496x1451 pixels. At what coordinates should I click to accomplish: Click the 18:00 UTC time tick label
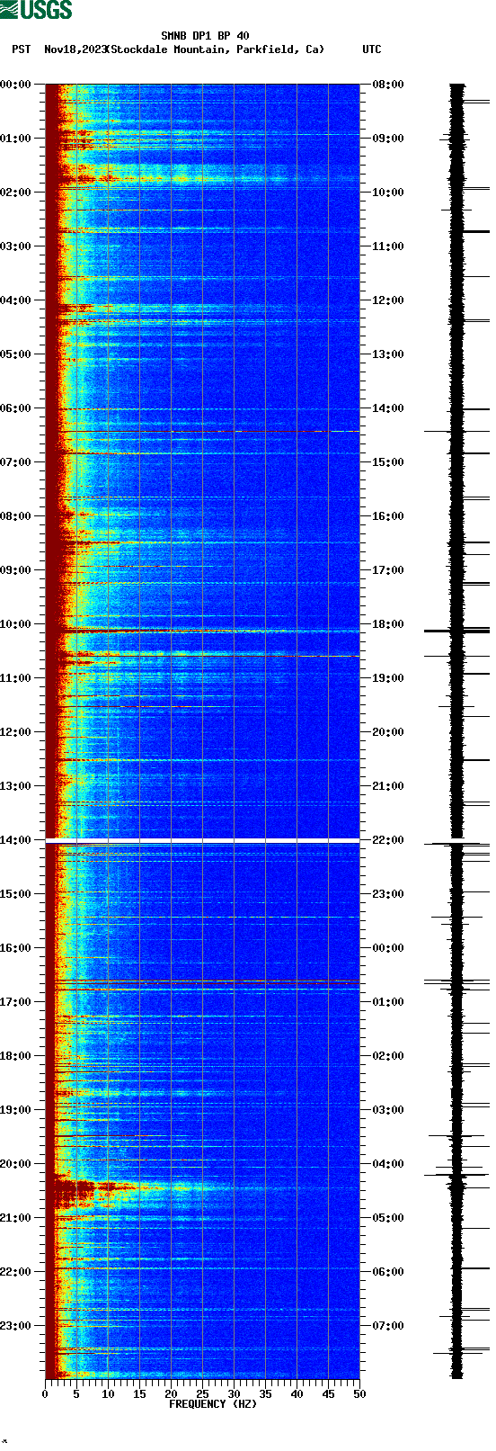pyautogui.click(x=388, y=624)
